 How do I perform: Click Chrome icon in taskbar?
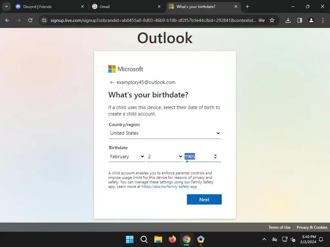coord(187,239)
